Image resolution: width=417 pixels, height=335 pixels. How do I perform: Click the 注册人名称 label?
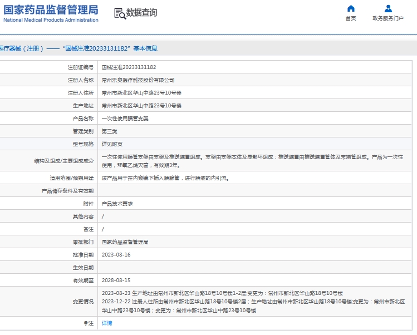pos(81,80)
